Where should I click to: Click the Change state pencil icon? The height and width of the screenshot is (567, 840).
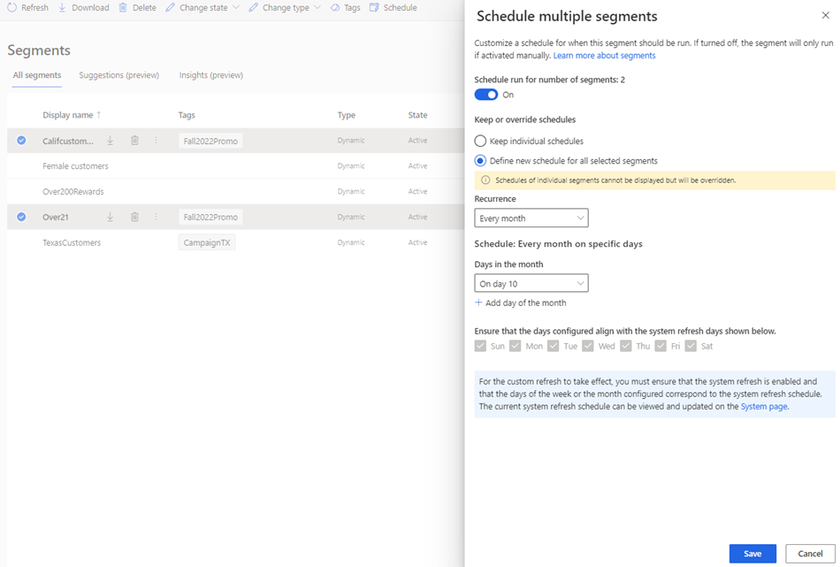point(171,7)
